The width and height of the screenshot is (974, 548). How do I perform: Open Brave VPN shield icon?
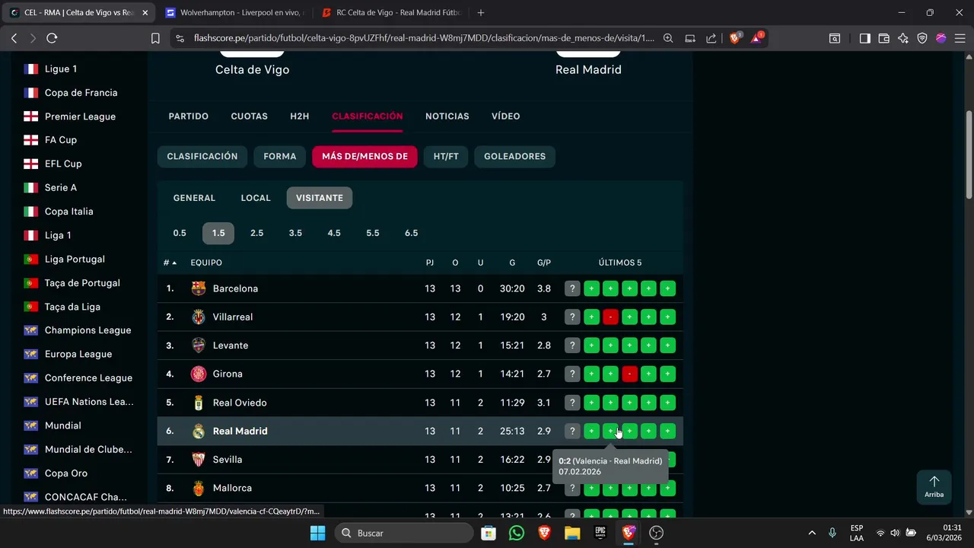(921, 38)
